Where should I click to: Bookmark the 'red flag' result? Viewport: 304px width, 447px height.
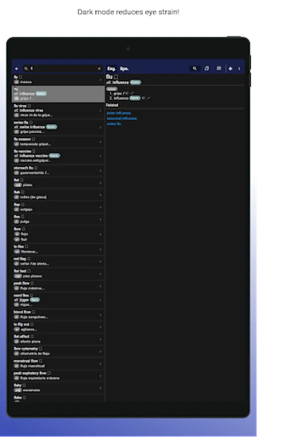28,259
